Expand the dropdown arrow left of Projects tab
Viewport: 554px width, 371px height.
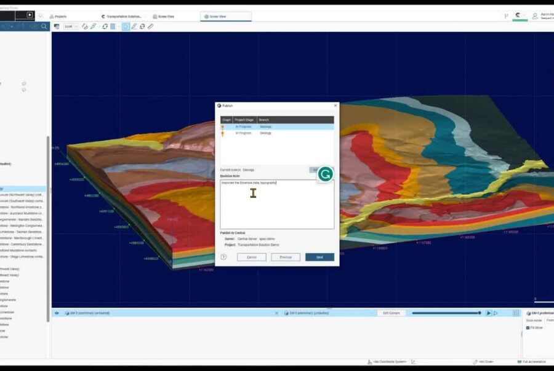click(41, 16)
